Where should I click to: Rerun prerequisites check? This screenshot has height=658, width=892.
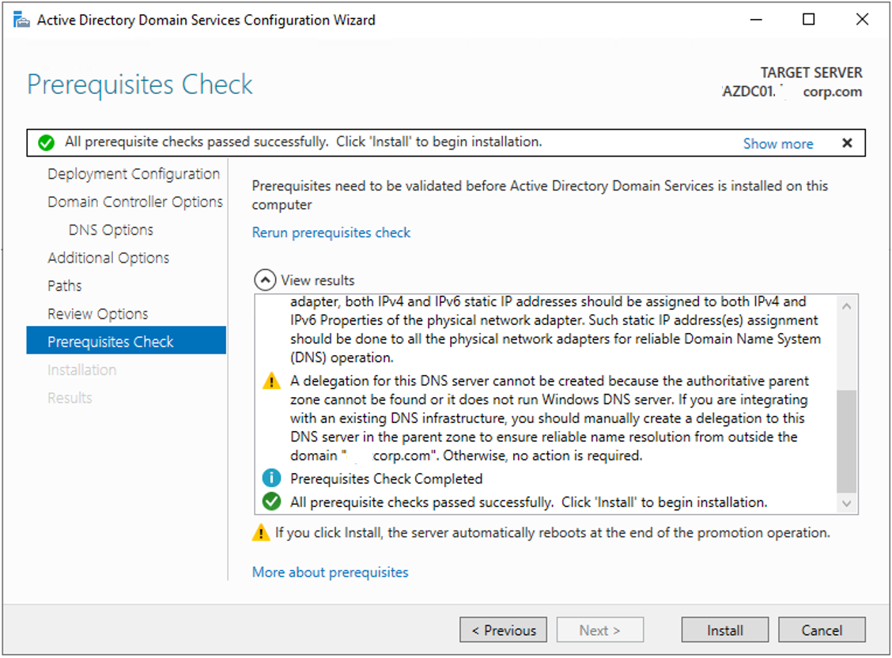(331, 233)
